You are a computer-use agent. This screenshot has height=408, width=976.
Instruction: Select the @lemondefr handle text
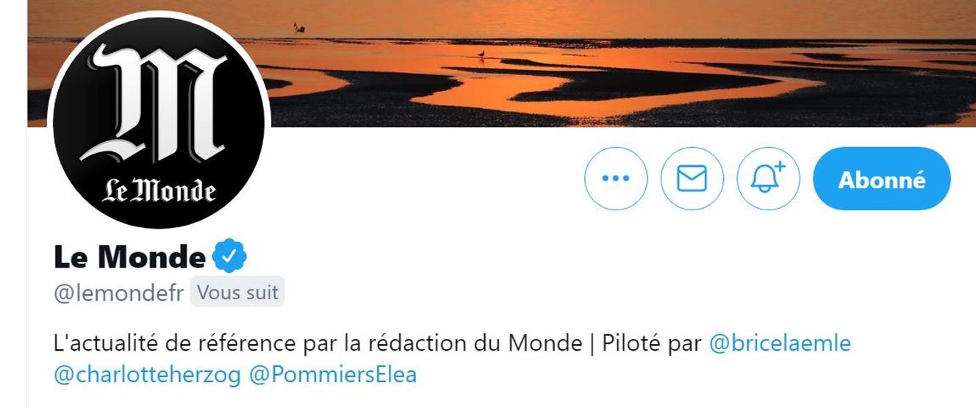120,293
